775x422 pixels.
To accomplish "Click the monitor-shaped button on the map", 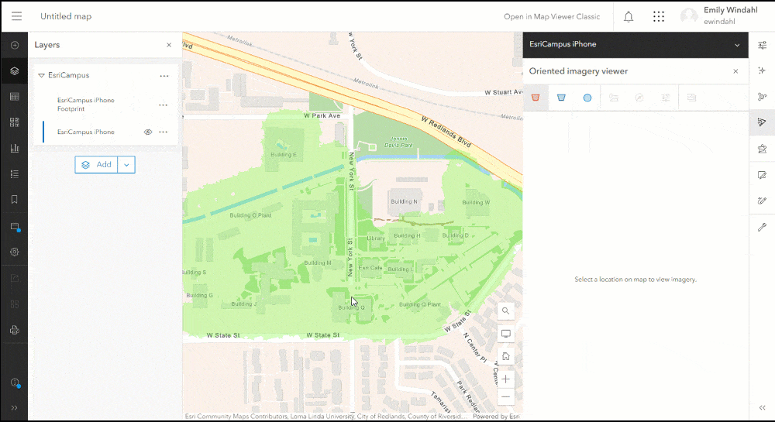I will coord(505,334).
